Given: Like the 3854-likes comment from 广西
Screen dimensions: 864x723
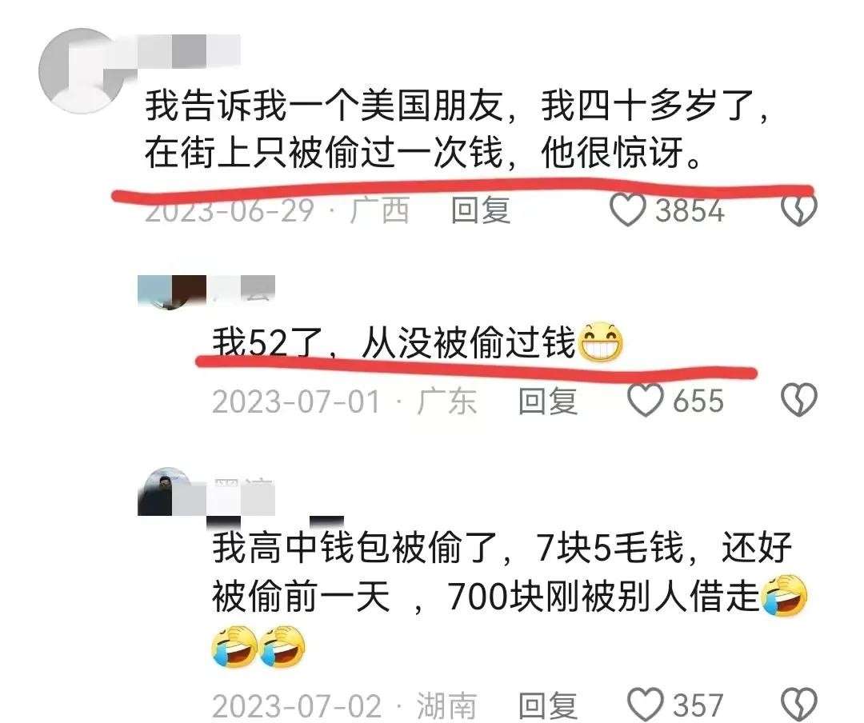Looking at the screenshot, I should click(x=627, y=210).
